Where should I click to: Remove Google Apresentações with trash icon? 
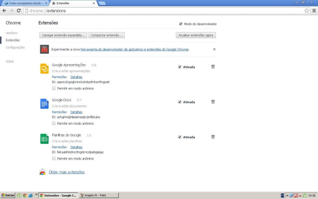(x=213, y=67)
